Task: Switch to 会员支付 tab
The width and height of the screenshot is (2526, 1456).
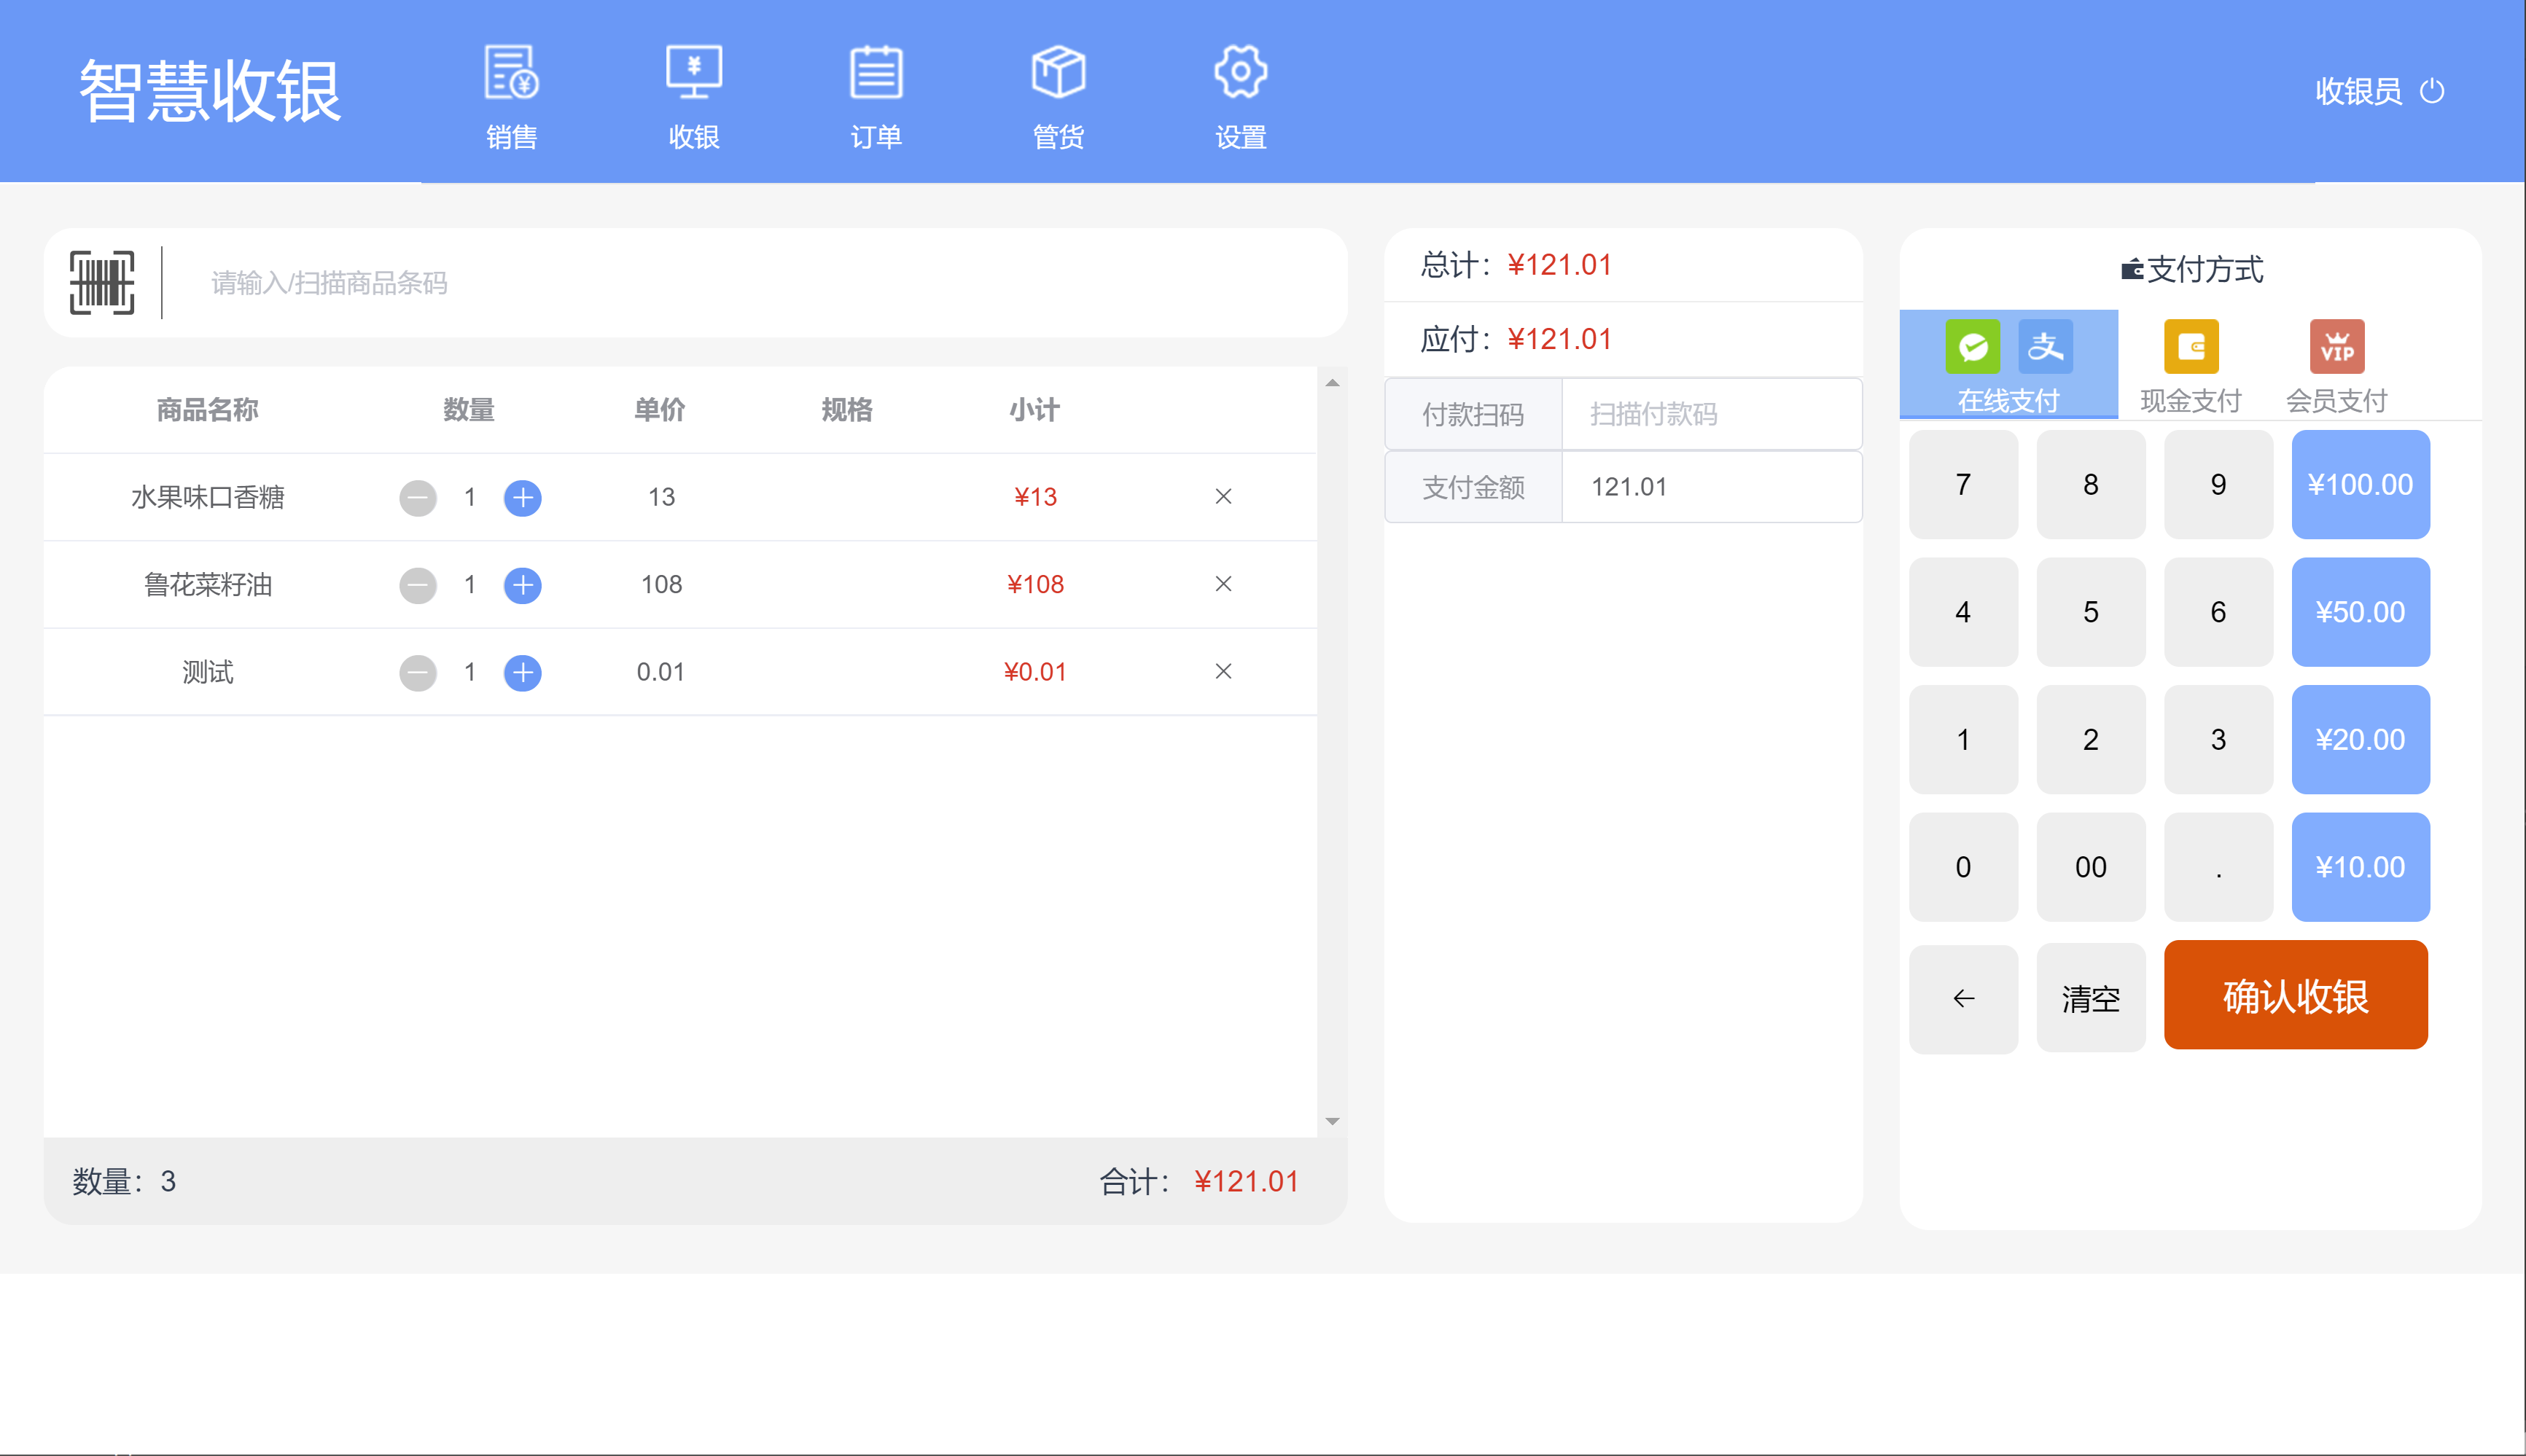Action: 2337,364
